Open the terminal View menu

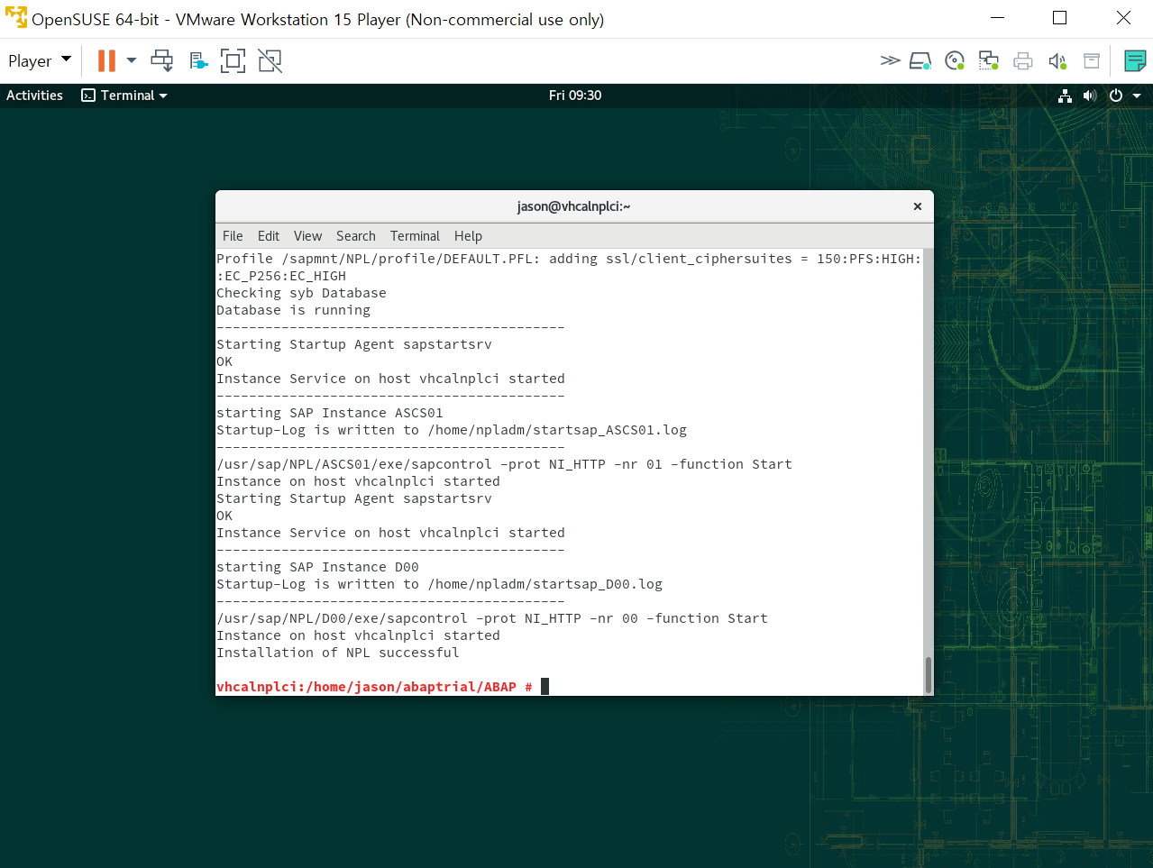point(307,236)
